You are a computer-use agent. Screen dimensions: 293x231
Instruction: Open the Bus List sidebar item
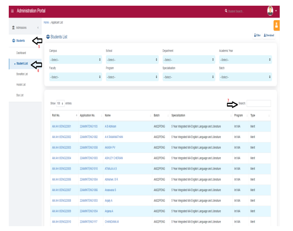point(21,95)
